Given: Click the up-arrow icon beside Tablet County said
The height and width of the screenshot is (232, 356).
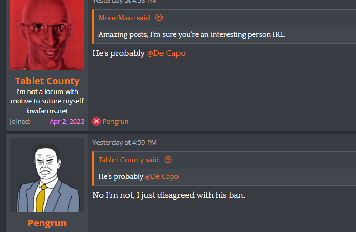Looking at the screenshot, I should 168,160.
